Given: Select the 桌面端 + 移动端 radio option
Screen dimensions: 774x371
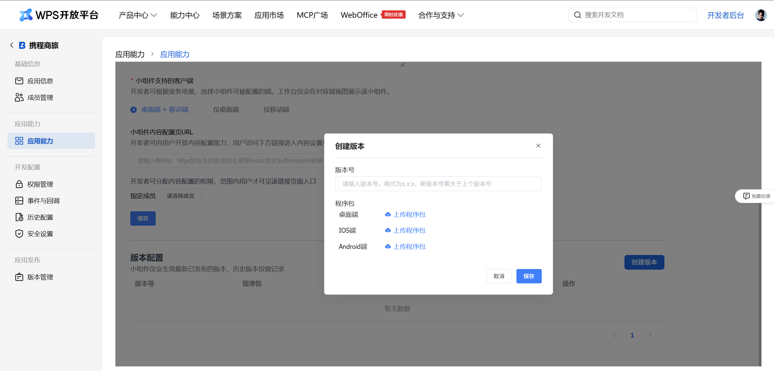Looking at the screenshot, I should coord(133,109).
